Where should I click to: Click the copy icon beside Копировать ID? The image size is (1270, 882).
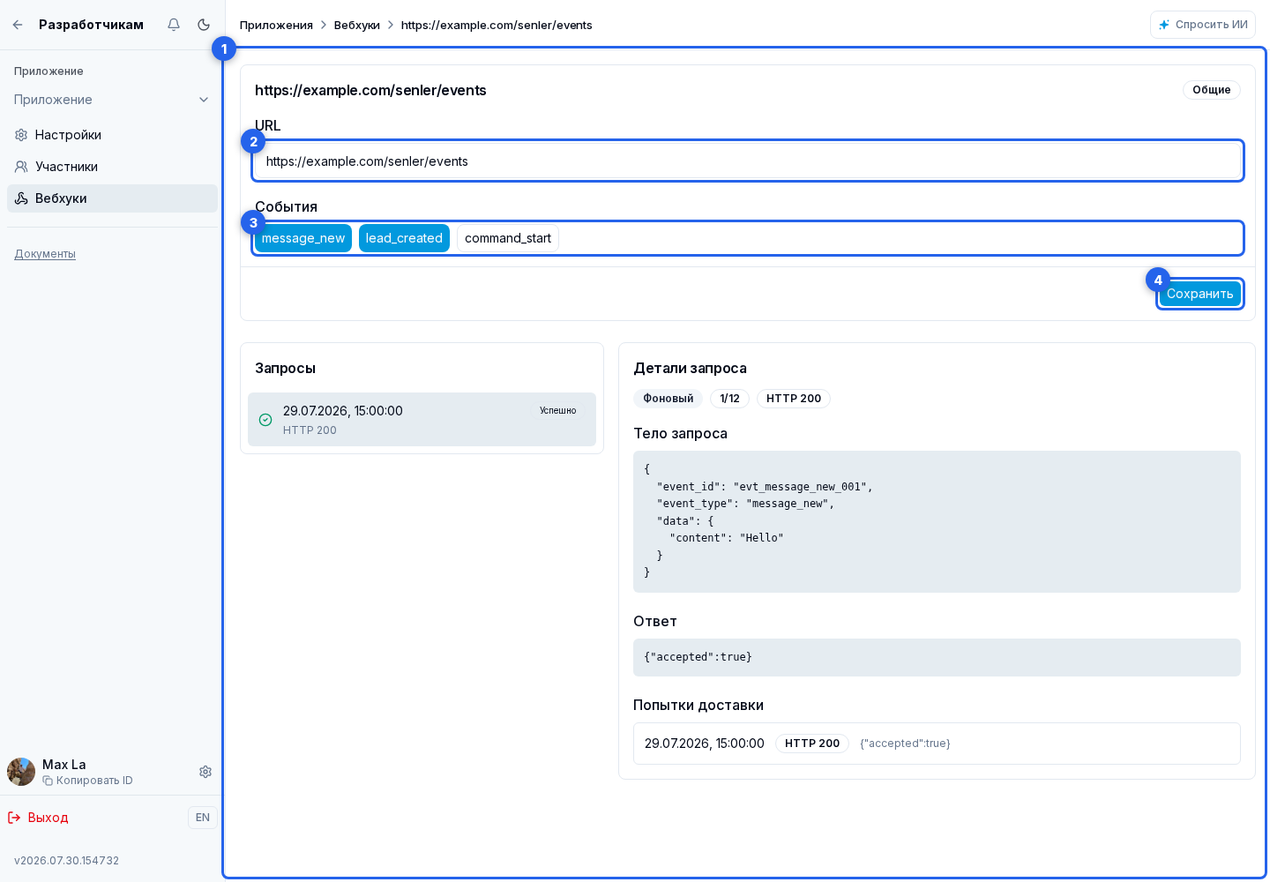click(x=48, y=781)
